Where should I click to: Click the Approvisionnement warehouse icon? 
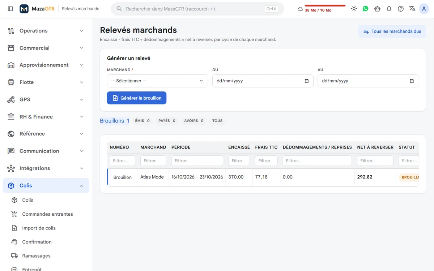(11, 65)
